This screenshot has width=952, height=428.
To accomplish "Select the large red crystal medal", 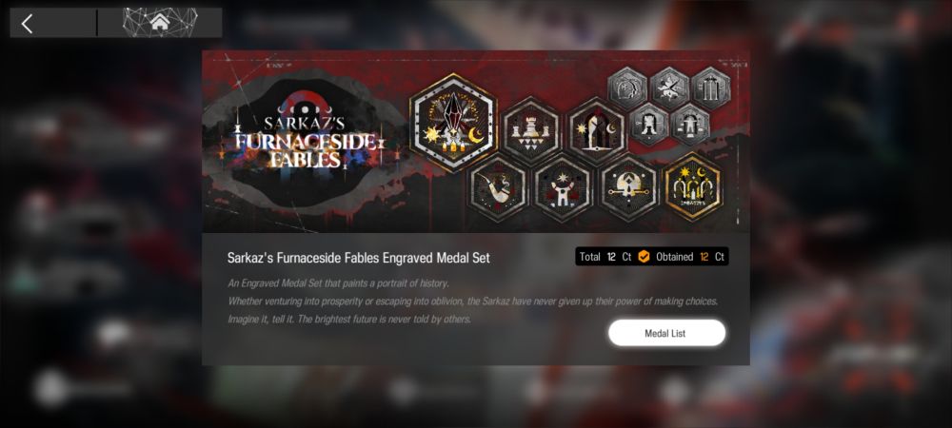I will click(x=453, y=123).
